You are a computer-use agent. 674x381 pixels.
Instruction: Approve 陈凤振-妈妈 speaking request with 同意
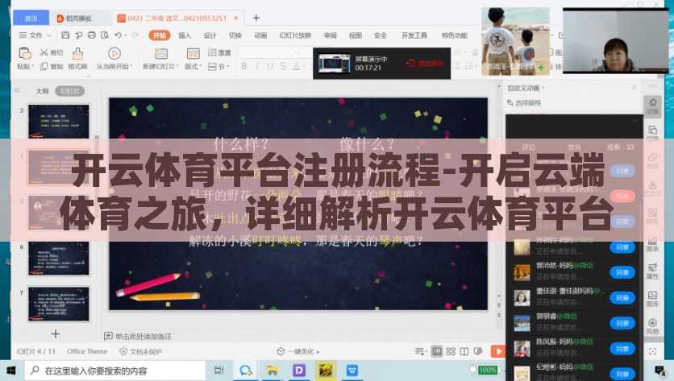[622, 348]
